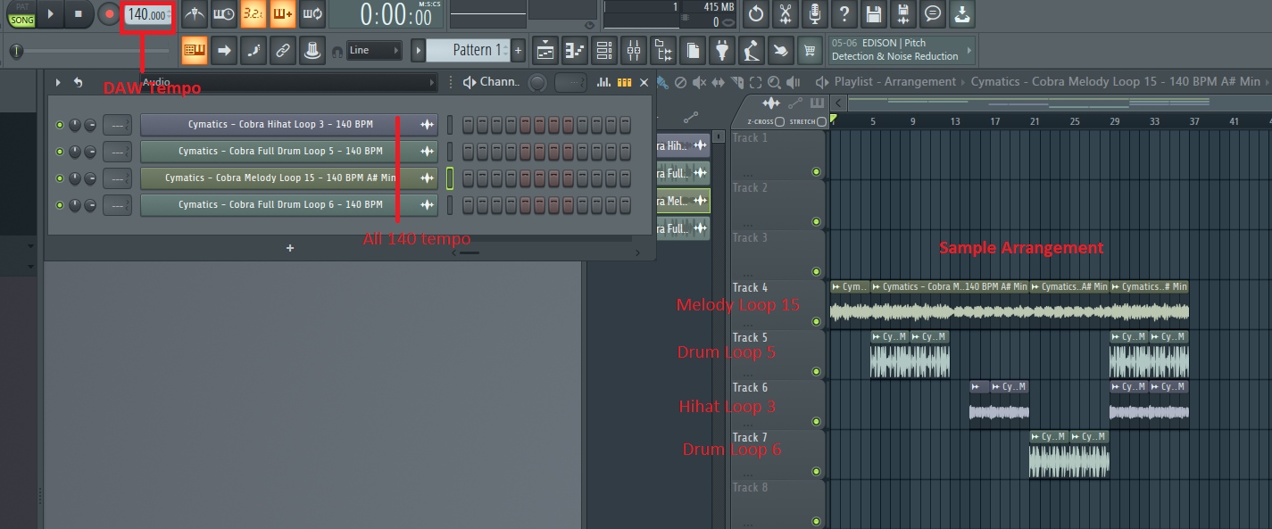Render as audio file icon
Image resolution: width=1272 pixels, height=529 pixels.
pyautogui.click(x=903, y=14)
